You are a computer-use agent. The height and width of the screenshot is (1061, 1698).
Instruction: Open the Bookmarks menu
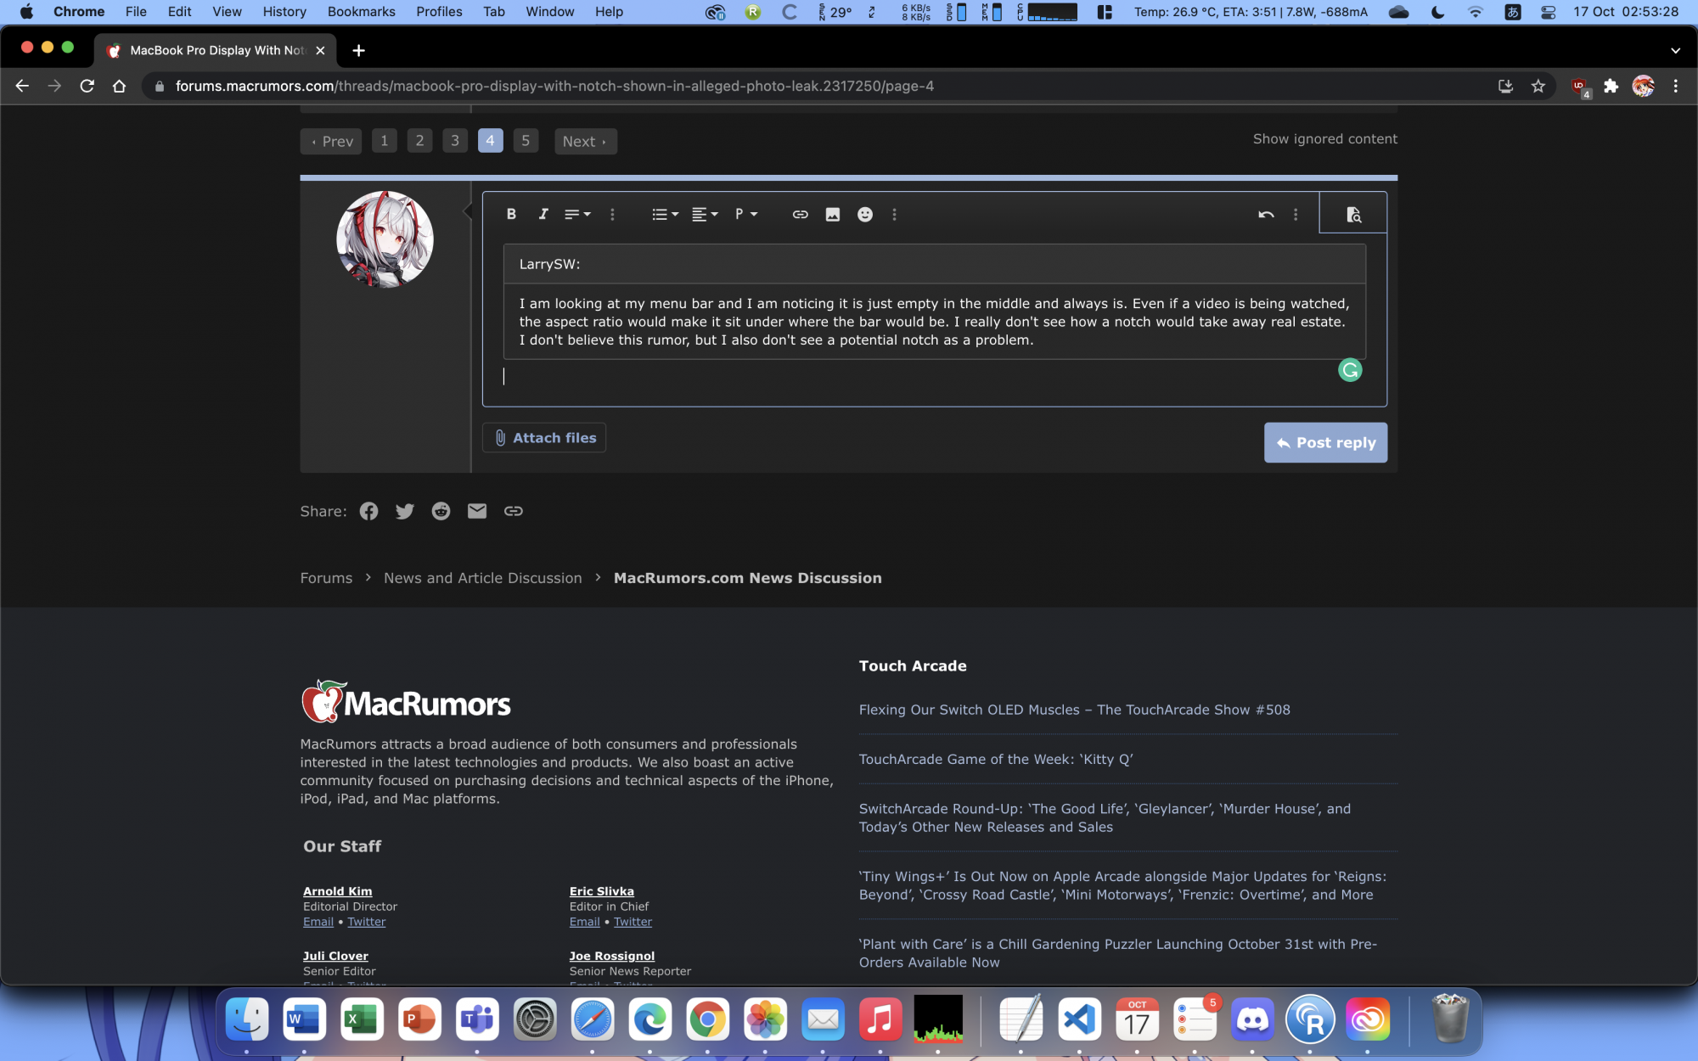361,12
